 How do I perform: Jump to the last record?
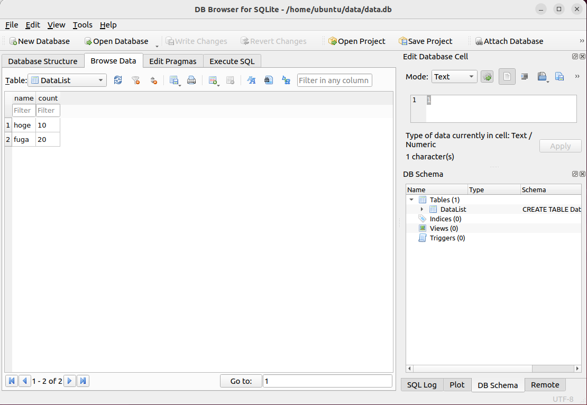[83, 381]
